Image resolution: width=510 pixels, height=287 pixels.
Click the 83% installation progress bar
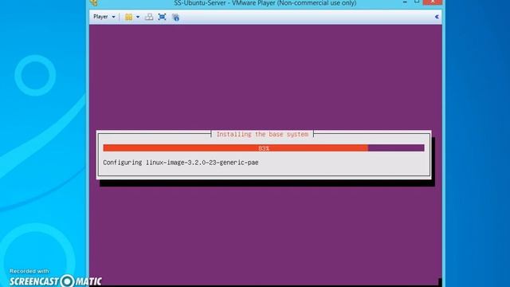click(x=264, y=148)
